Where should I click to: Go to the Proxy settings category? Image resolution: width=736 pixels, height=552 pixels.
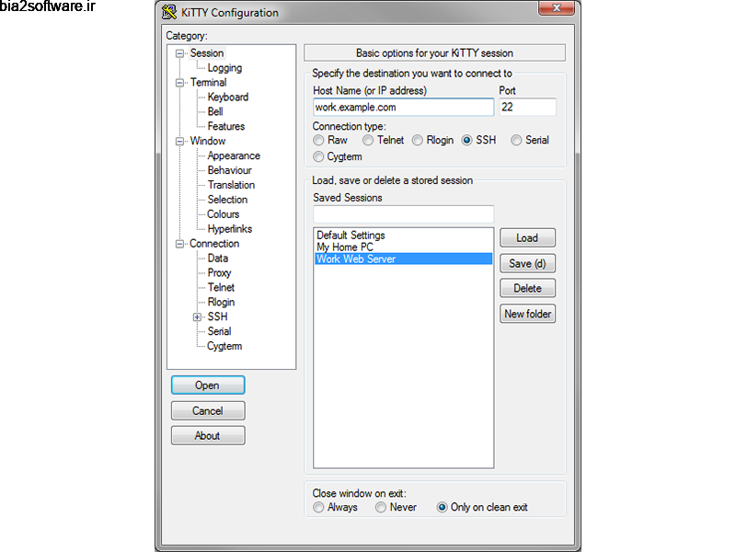219,273
